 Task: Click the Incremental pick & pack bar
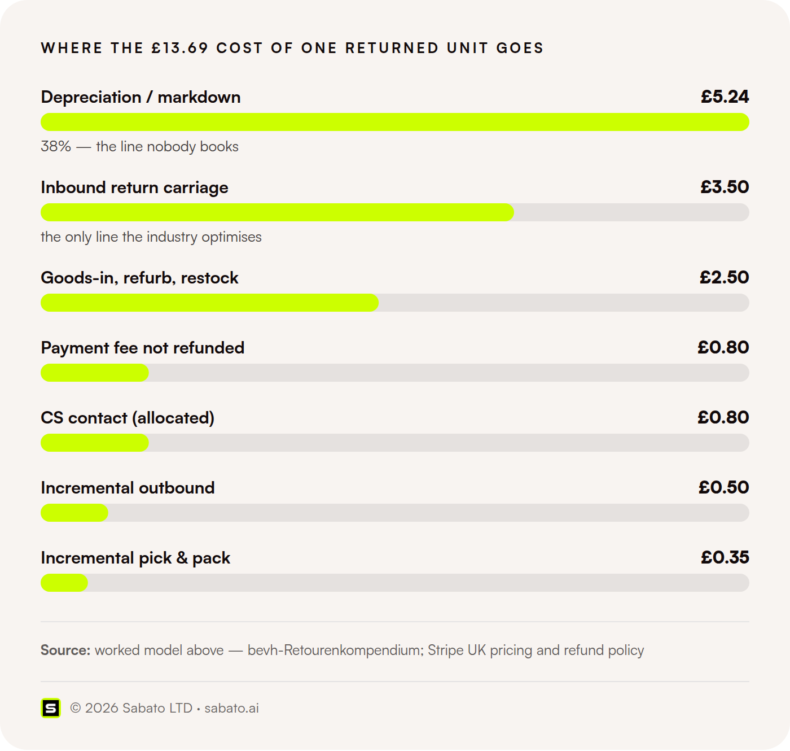coord(395,583)
